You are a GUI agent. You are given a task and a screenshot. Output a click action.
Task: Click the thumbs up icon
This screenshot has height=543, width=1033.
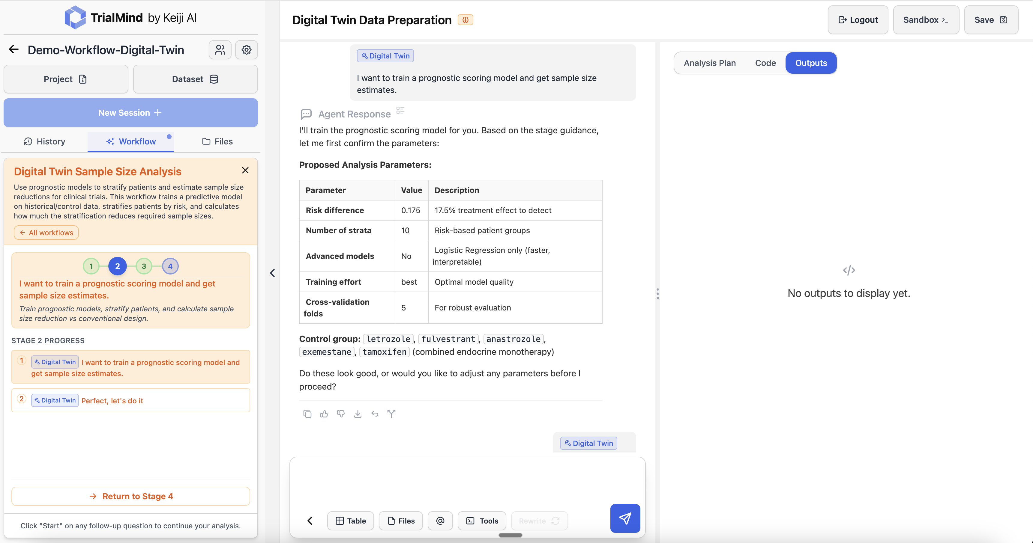(x=324, y=414)
